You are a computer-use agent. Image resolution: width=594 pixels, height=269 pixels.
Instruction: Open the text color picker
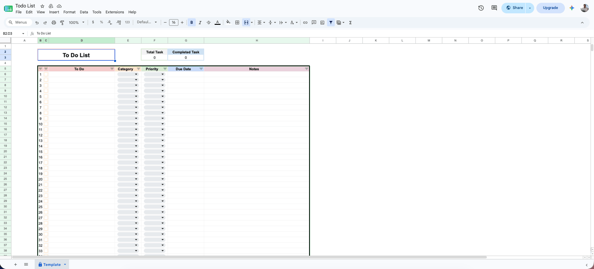pos(217,23)
